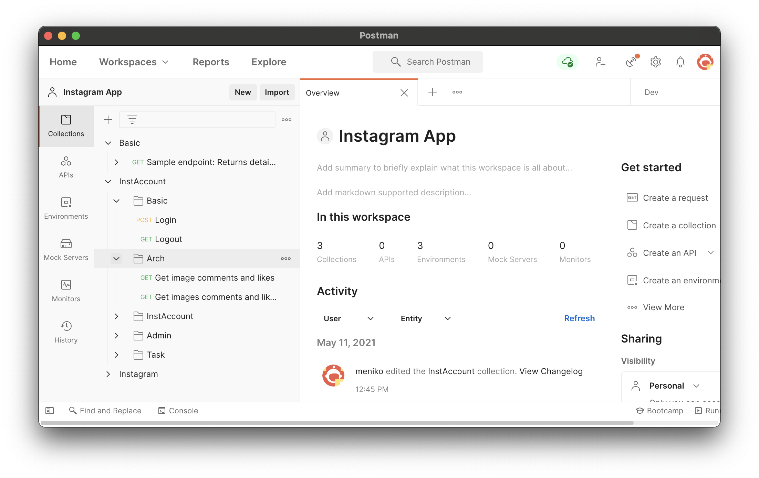Screen dimensions: 759x478
Task: Expand the InstAccount folder
Action: tap(116, 316)
